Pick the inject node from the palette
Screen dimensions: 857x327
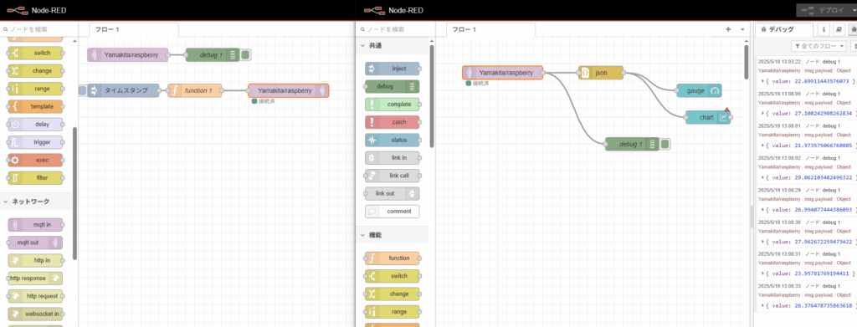392,69
